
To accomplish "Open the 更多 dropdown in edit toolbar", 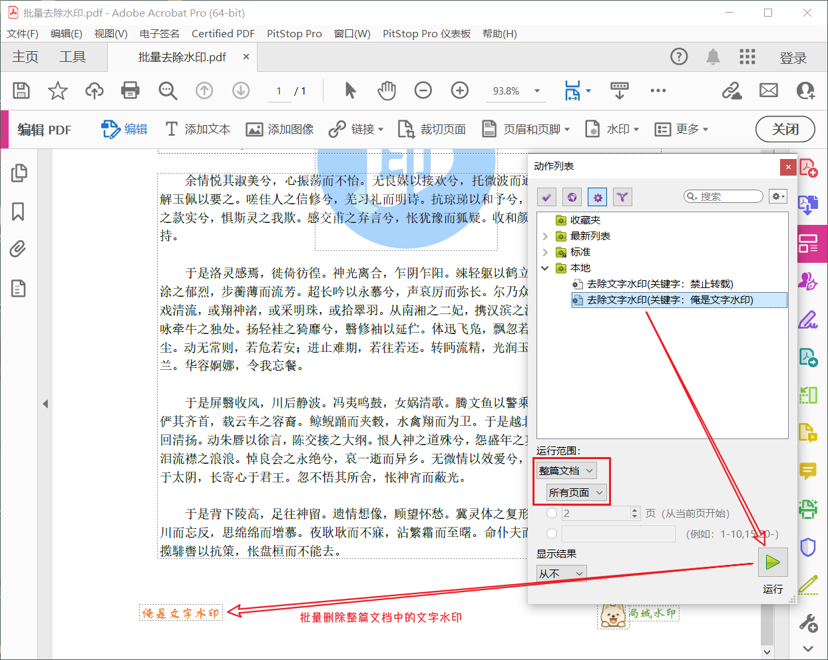I will coord(682,129).
